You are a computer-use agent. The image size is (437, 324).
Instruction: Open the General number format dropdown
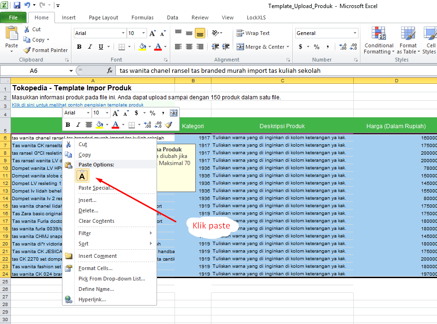click(326, 33)
